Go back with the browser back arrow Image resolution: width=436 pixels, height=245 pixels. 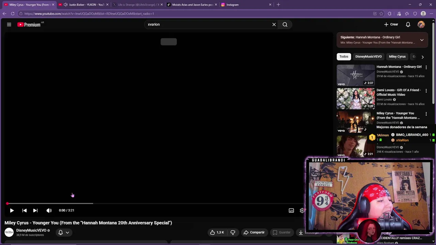coord(4,14)
